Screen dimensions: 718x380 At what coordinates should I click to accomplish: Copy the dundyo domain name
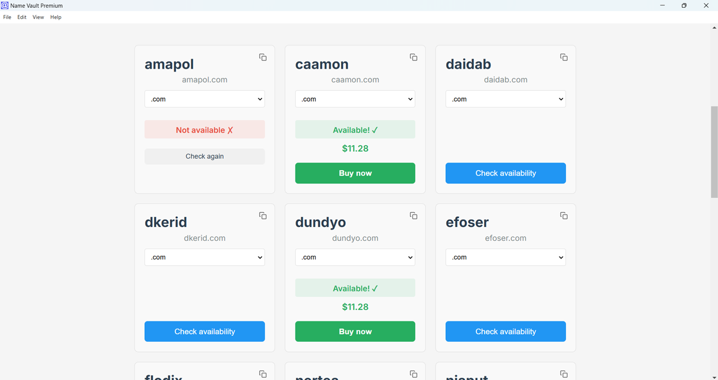pyautogui.click(x=413, y=216)
